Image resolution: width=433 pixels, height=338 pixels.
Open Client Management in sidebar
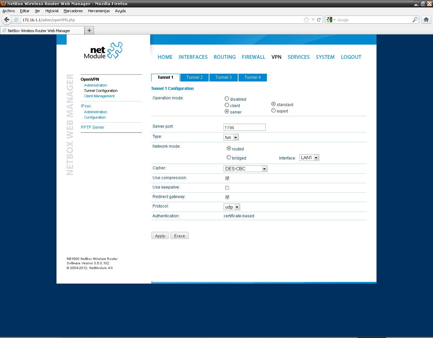point(99,96)
